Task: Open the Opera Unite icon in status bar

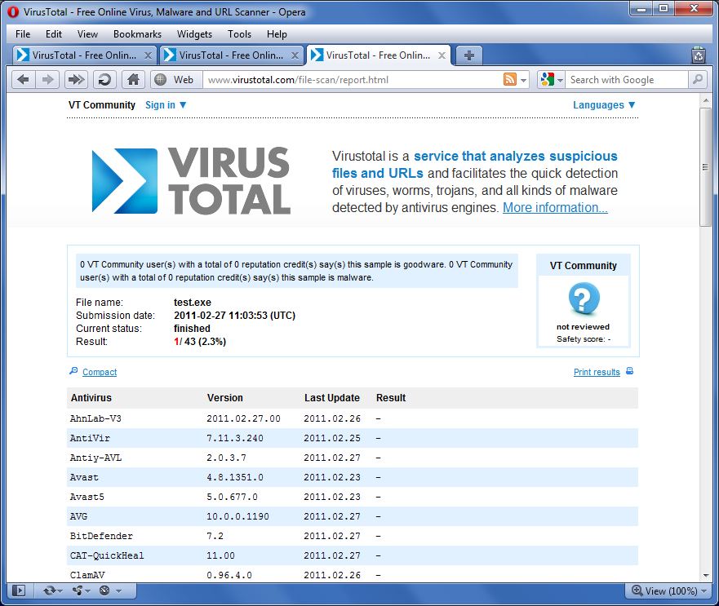Action: click(x=78, y=591)
